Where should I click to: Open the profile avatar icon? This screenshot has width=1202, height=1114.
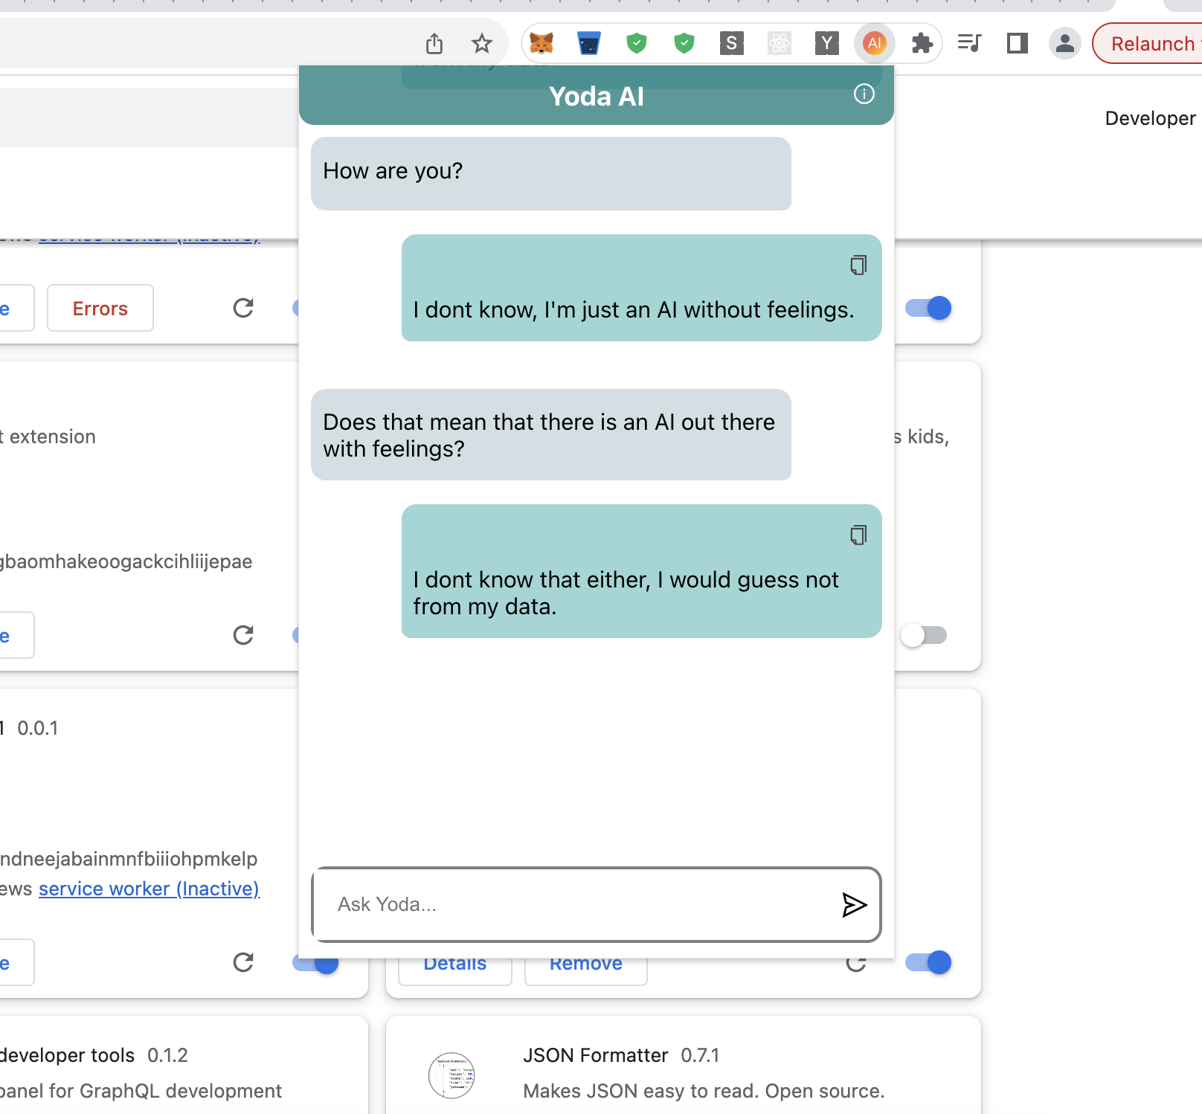coord(1065,44)
